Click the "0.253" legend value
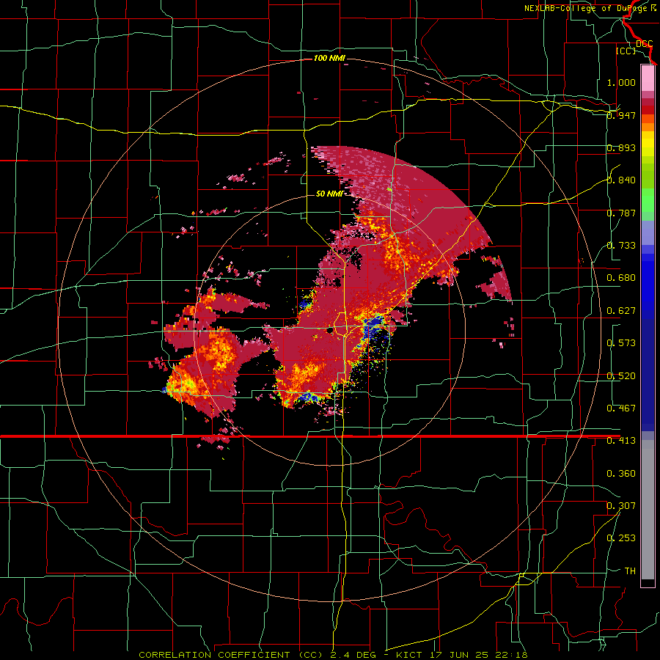The width and height of the screenshot is (660, 660). tap(621, 538)
